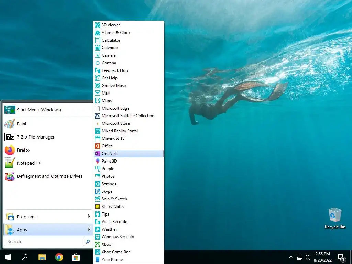Launch Microsoft Solitaire Collection
The image size is (352, 264).
(129, 115)
